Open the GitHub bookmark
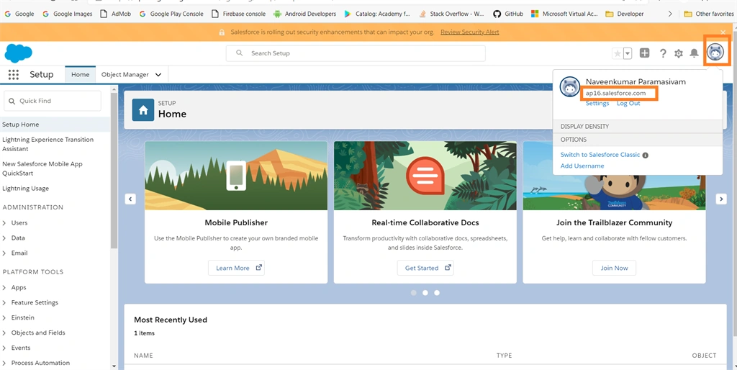737x370 pixels. 508,14
